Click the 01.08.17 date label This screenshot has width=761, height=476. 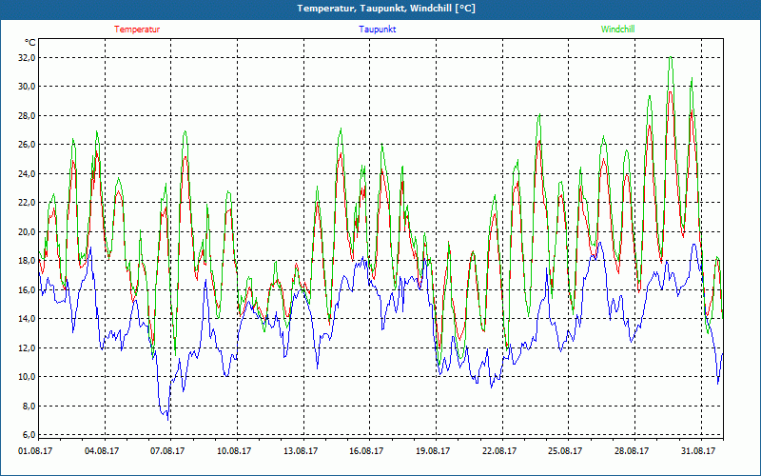coord(35,451)
